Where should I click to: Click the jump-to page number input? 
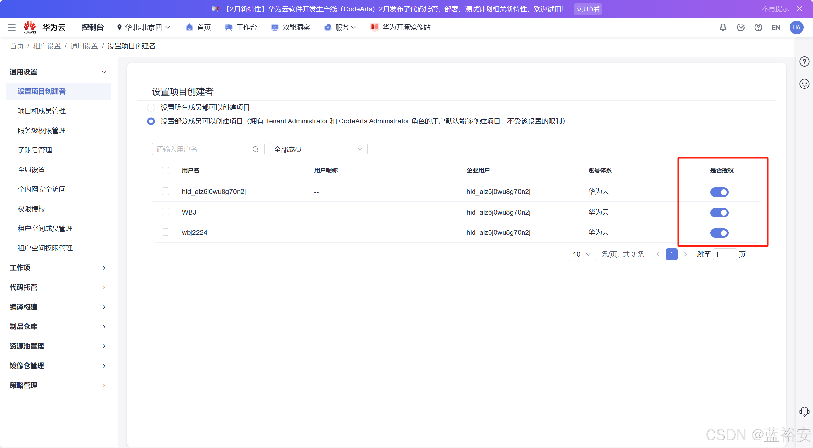pyautogui.click(x=724, y=254)
